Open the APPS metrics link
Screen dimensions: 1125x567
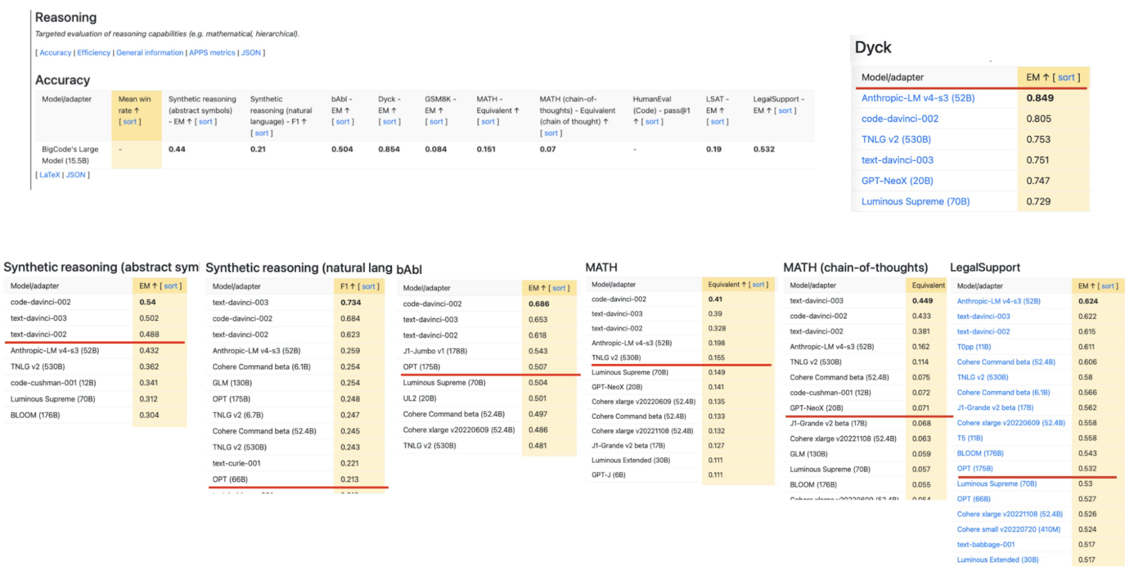[212, 52]
